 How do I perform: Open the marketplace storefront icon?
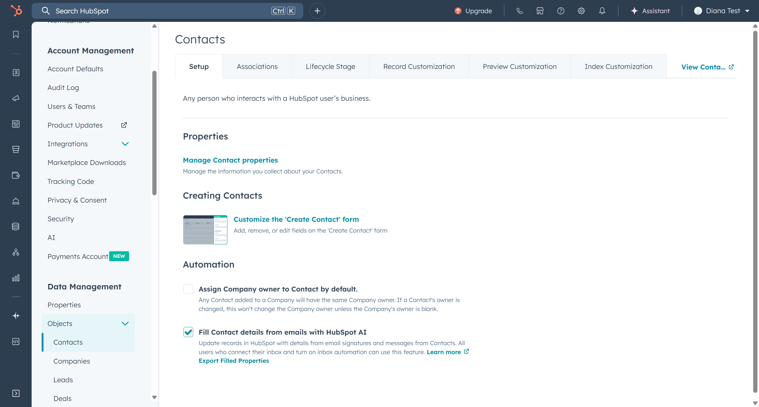pyautogui.click(x=540, y=11)
